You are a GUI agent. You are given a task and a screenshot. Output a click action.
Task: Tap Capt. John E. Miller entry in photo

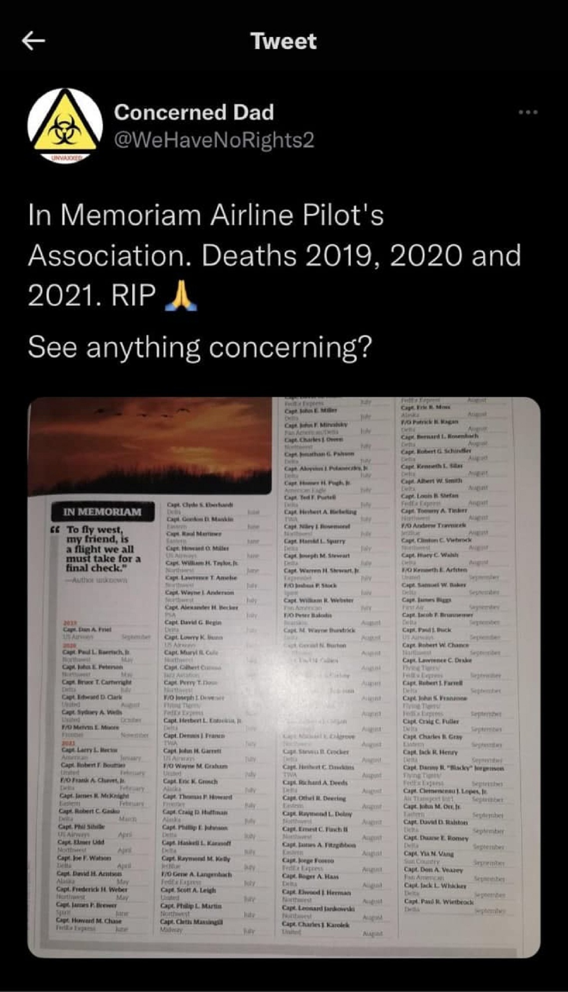pyautogui.click(x=311, y=410)
